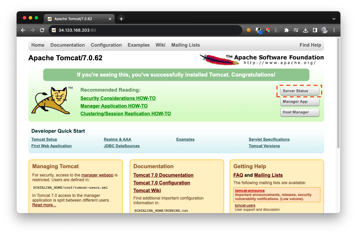Click the Getting Help heading
The image size is (357, 235).
(250, 166)
